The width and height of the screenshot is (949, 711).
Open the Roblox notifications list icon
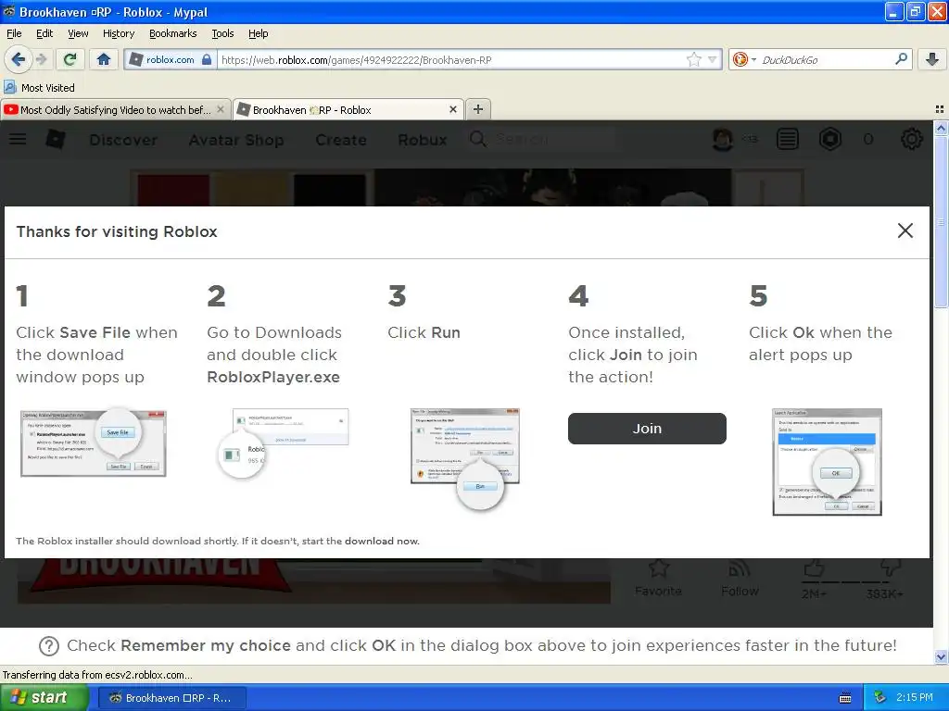788,140
